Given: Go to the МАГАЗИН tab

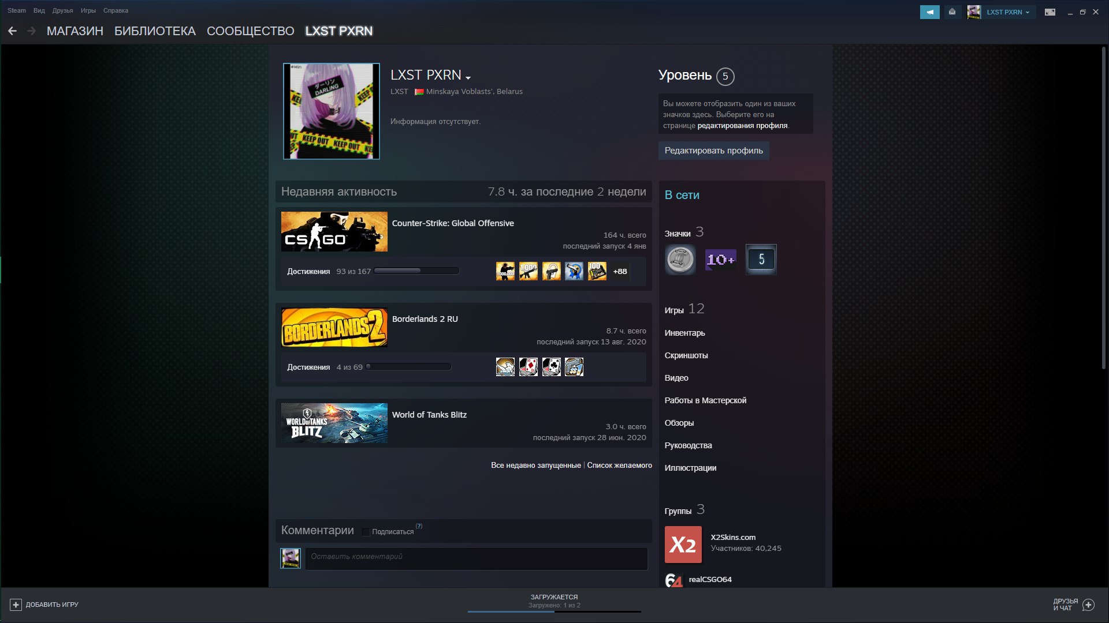Looking at the screenshot, I should coord(75,31).
